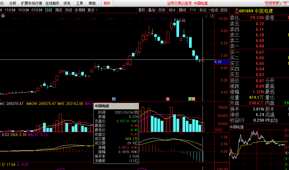This screenshot has width=289, height=170.
Task: Click the 返回 back button
Action: [x=224, y=10]
